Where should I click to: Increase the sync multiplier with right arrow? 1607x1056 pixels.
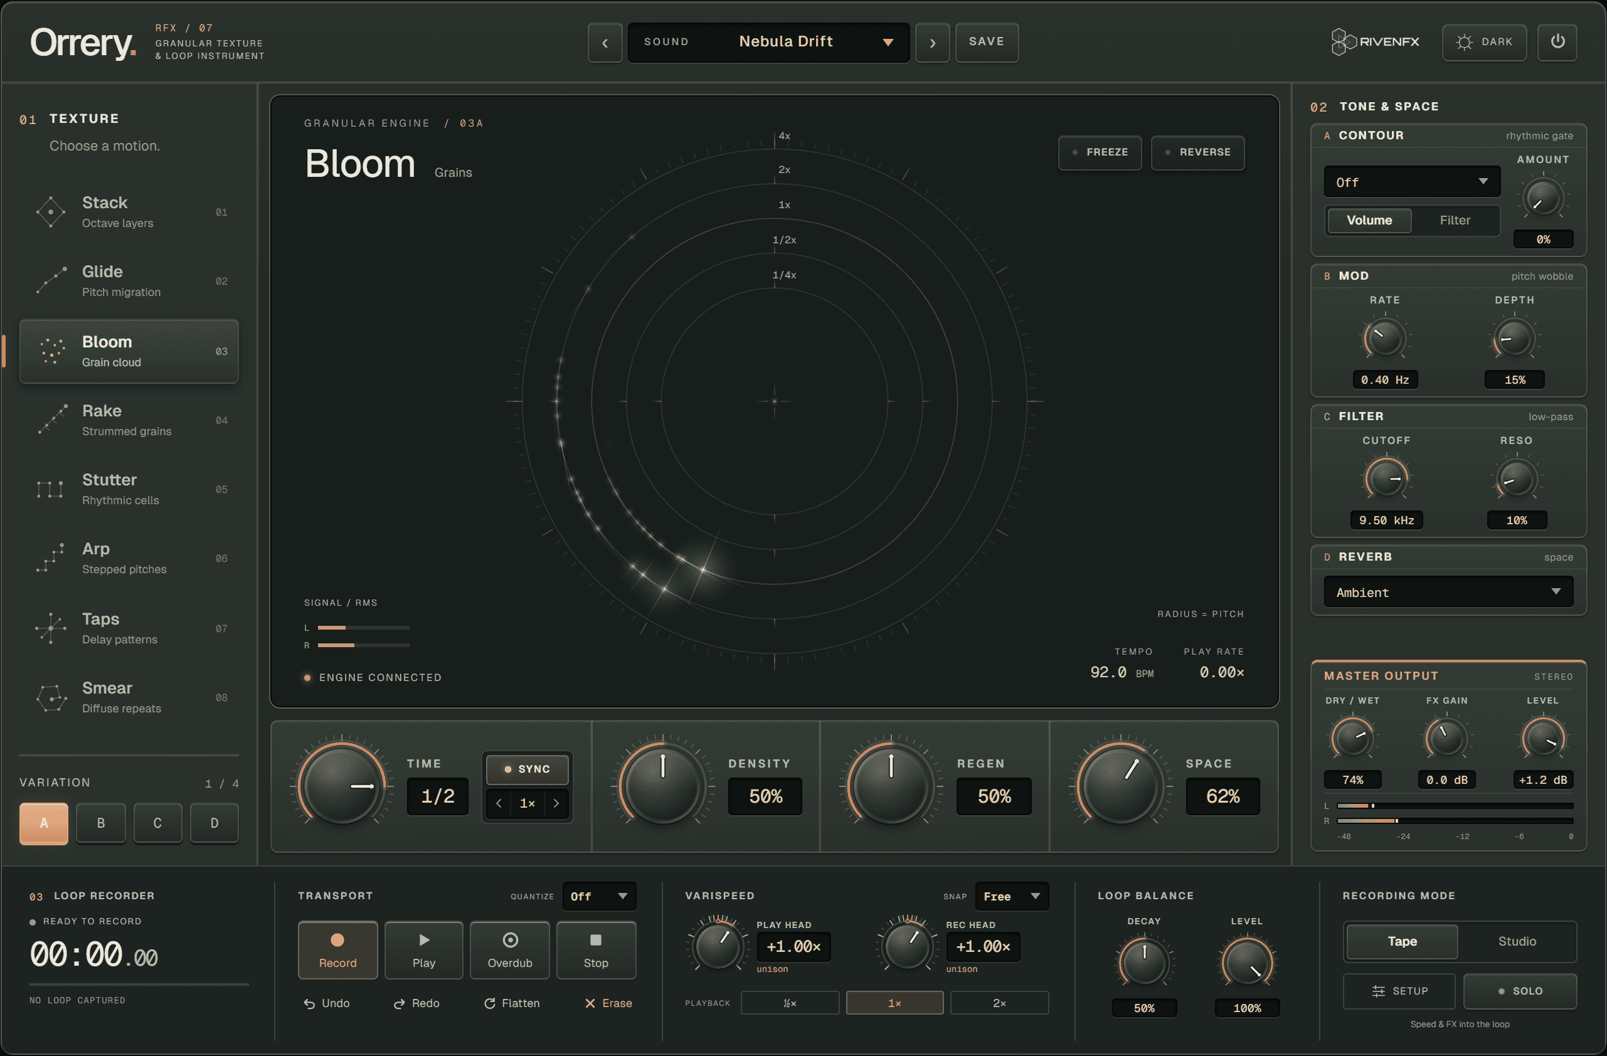556,803
